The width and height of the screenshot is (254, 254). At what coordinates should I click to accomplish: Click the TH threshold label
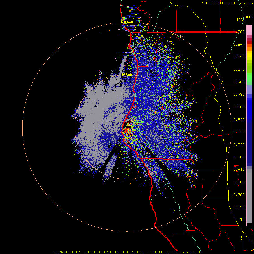(242, 220)
